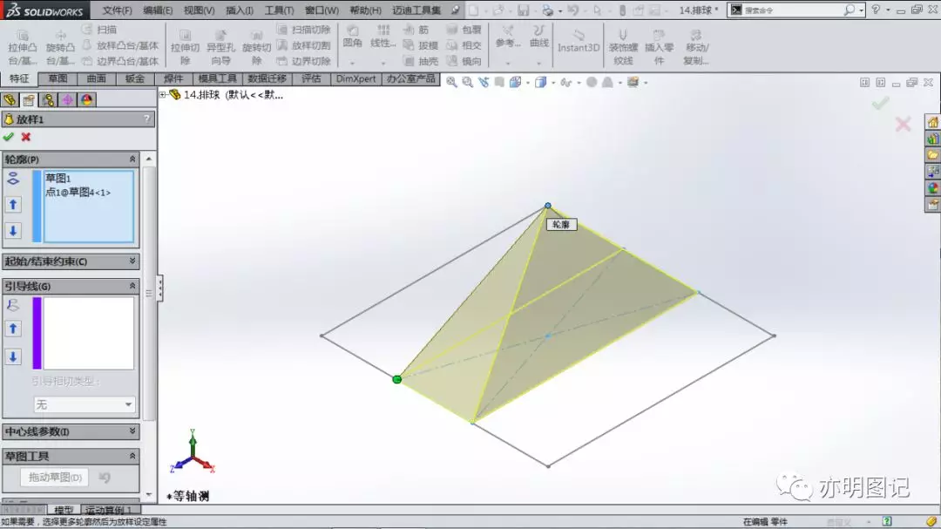Open the 迈迪工具集 menu

(416, 10)
